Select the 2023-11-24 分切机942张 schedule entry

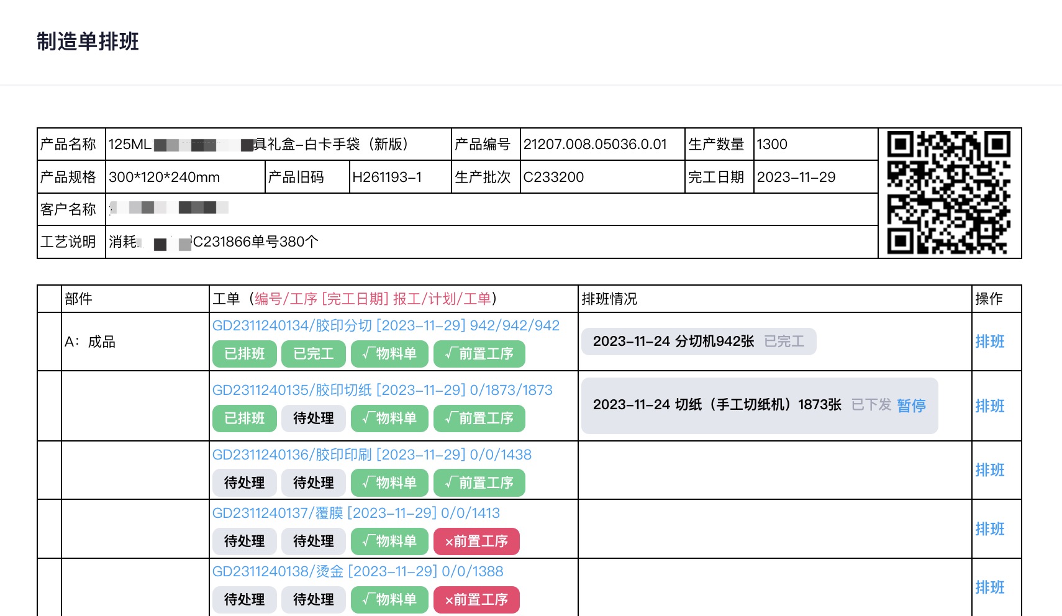pyautogui.click(x=673, y=342)
